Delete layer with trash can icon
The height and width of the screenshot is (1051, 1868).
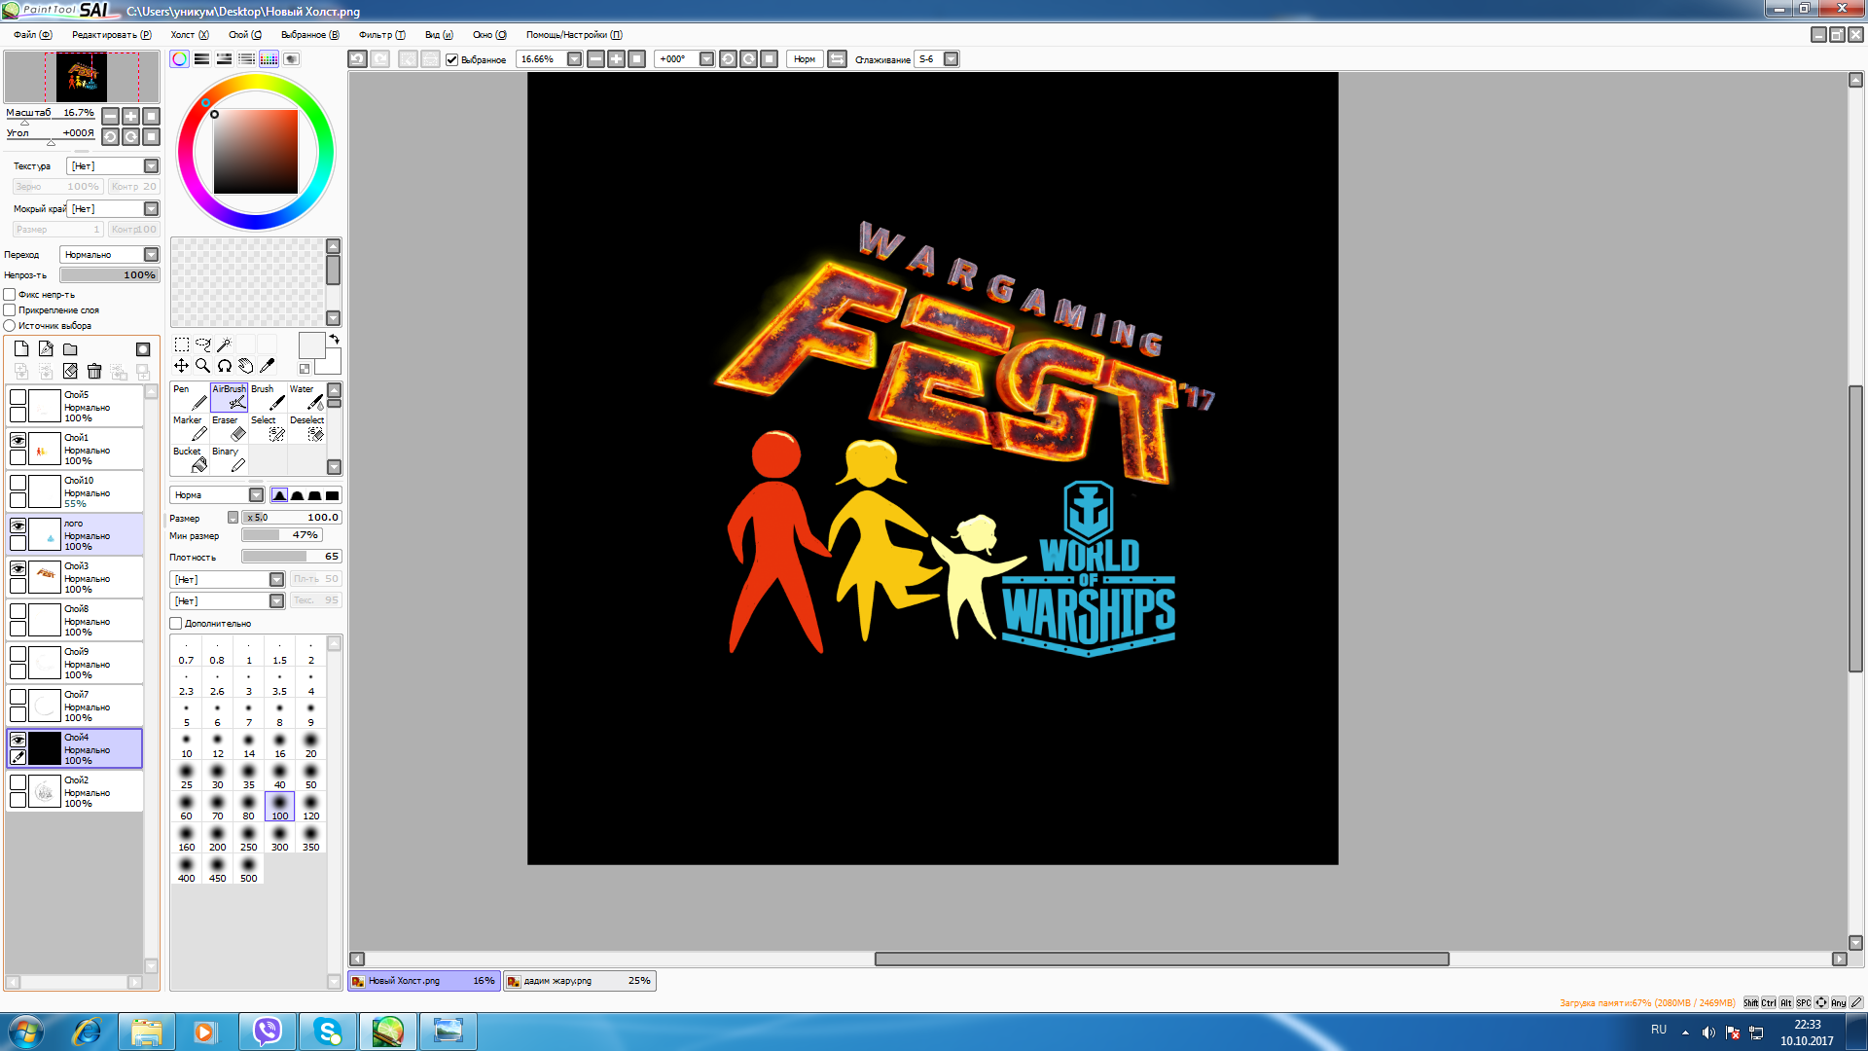coord(94,371)
